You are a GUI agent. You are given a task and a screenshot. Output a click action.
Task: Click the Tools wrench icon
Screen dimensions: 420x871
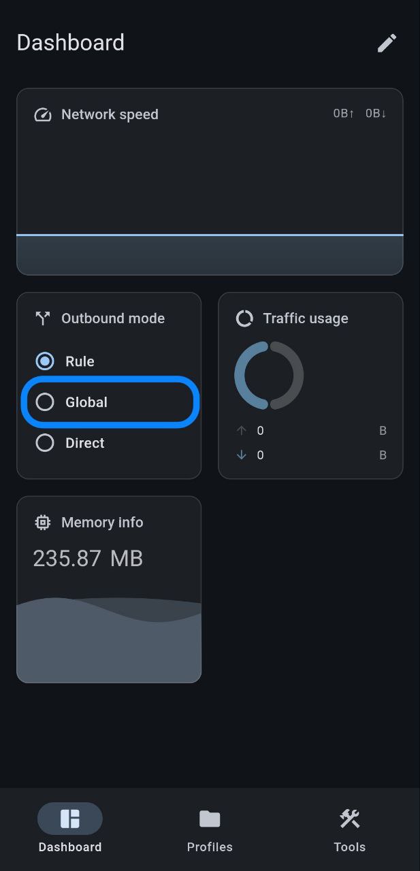[350, 819]
